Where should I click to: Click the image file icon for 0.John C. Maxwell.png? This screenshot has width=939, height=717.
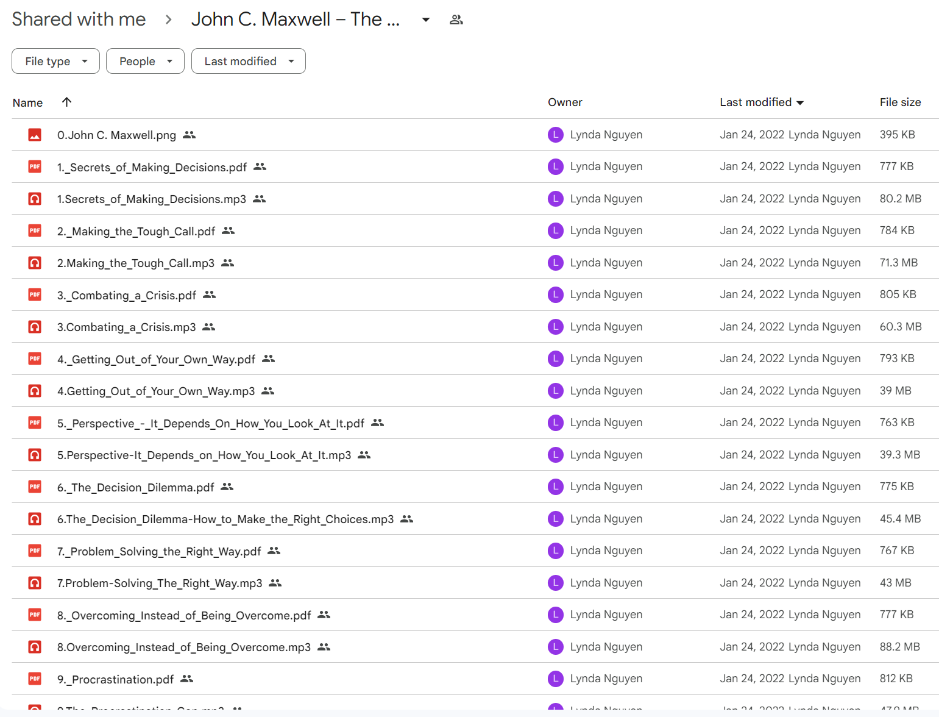(35, 135)
